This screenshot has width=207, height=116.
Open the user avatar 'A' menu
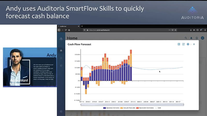203,38
